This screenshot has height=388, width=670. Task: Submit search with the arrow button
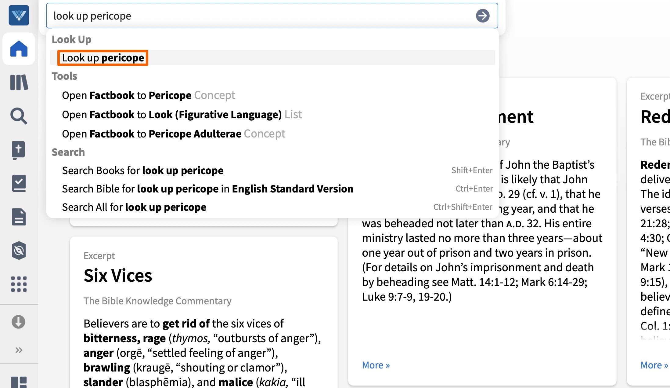click(x=482, y=16)
